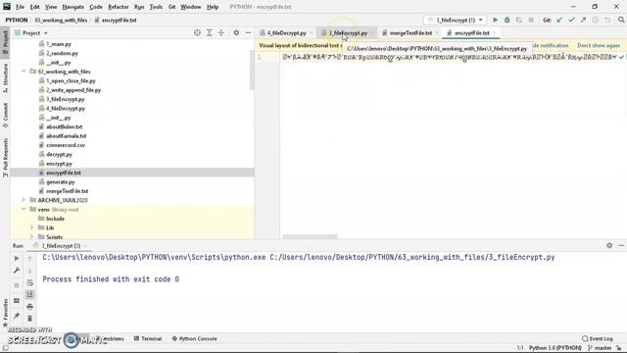Open the Refactor menu
627x353 pixels.
[119, 7]
